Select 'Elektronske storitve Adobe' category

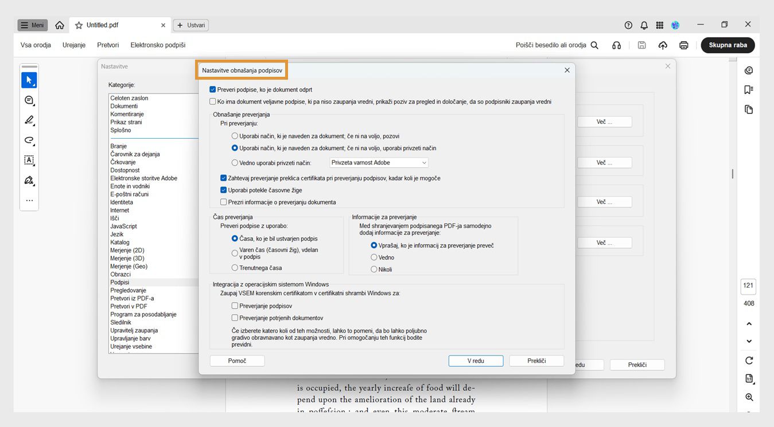(x=144, y=178)
